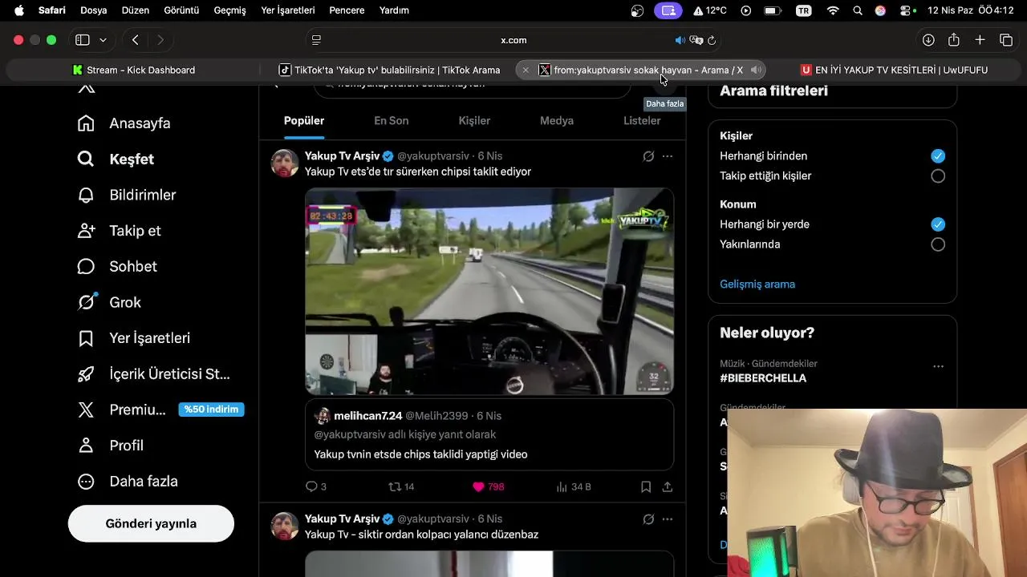The height and width of the screenshot is (577, 1027).
Task: Select Herhangi bir yerde radio option
Action: click(x=938, y=224)
